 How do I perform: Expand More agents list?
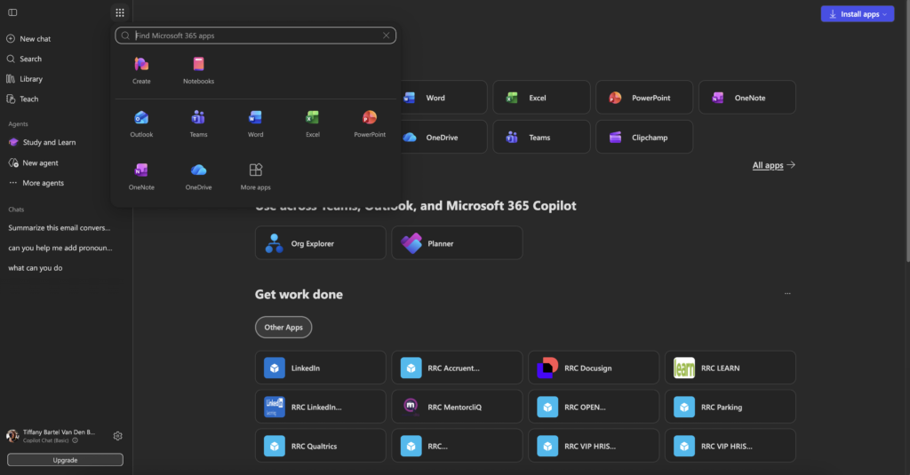pyautogui.click(x=36, y=183)
